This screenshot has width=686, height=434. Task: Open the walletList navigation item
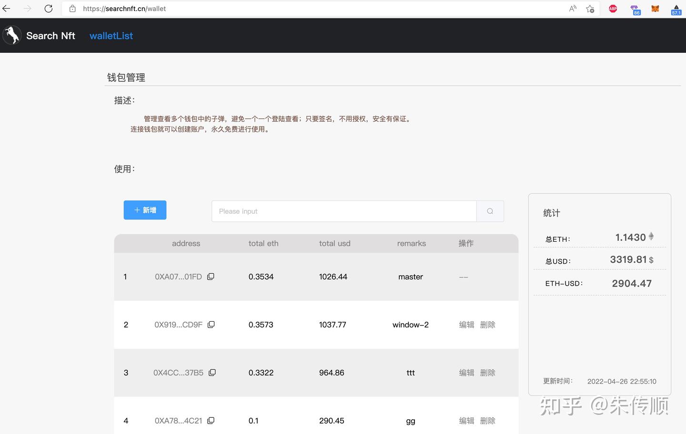[x=111, y=36]
